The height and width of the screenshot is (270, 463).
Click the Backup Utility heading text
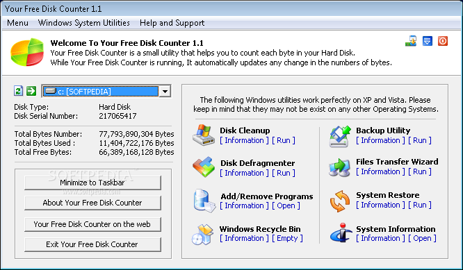point(383,130)
